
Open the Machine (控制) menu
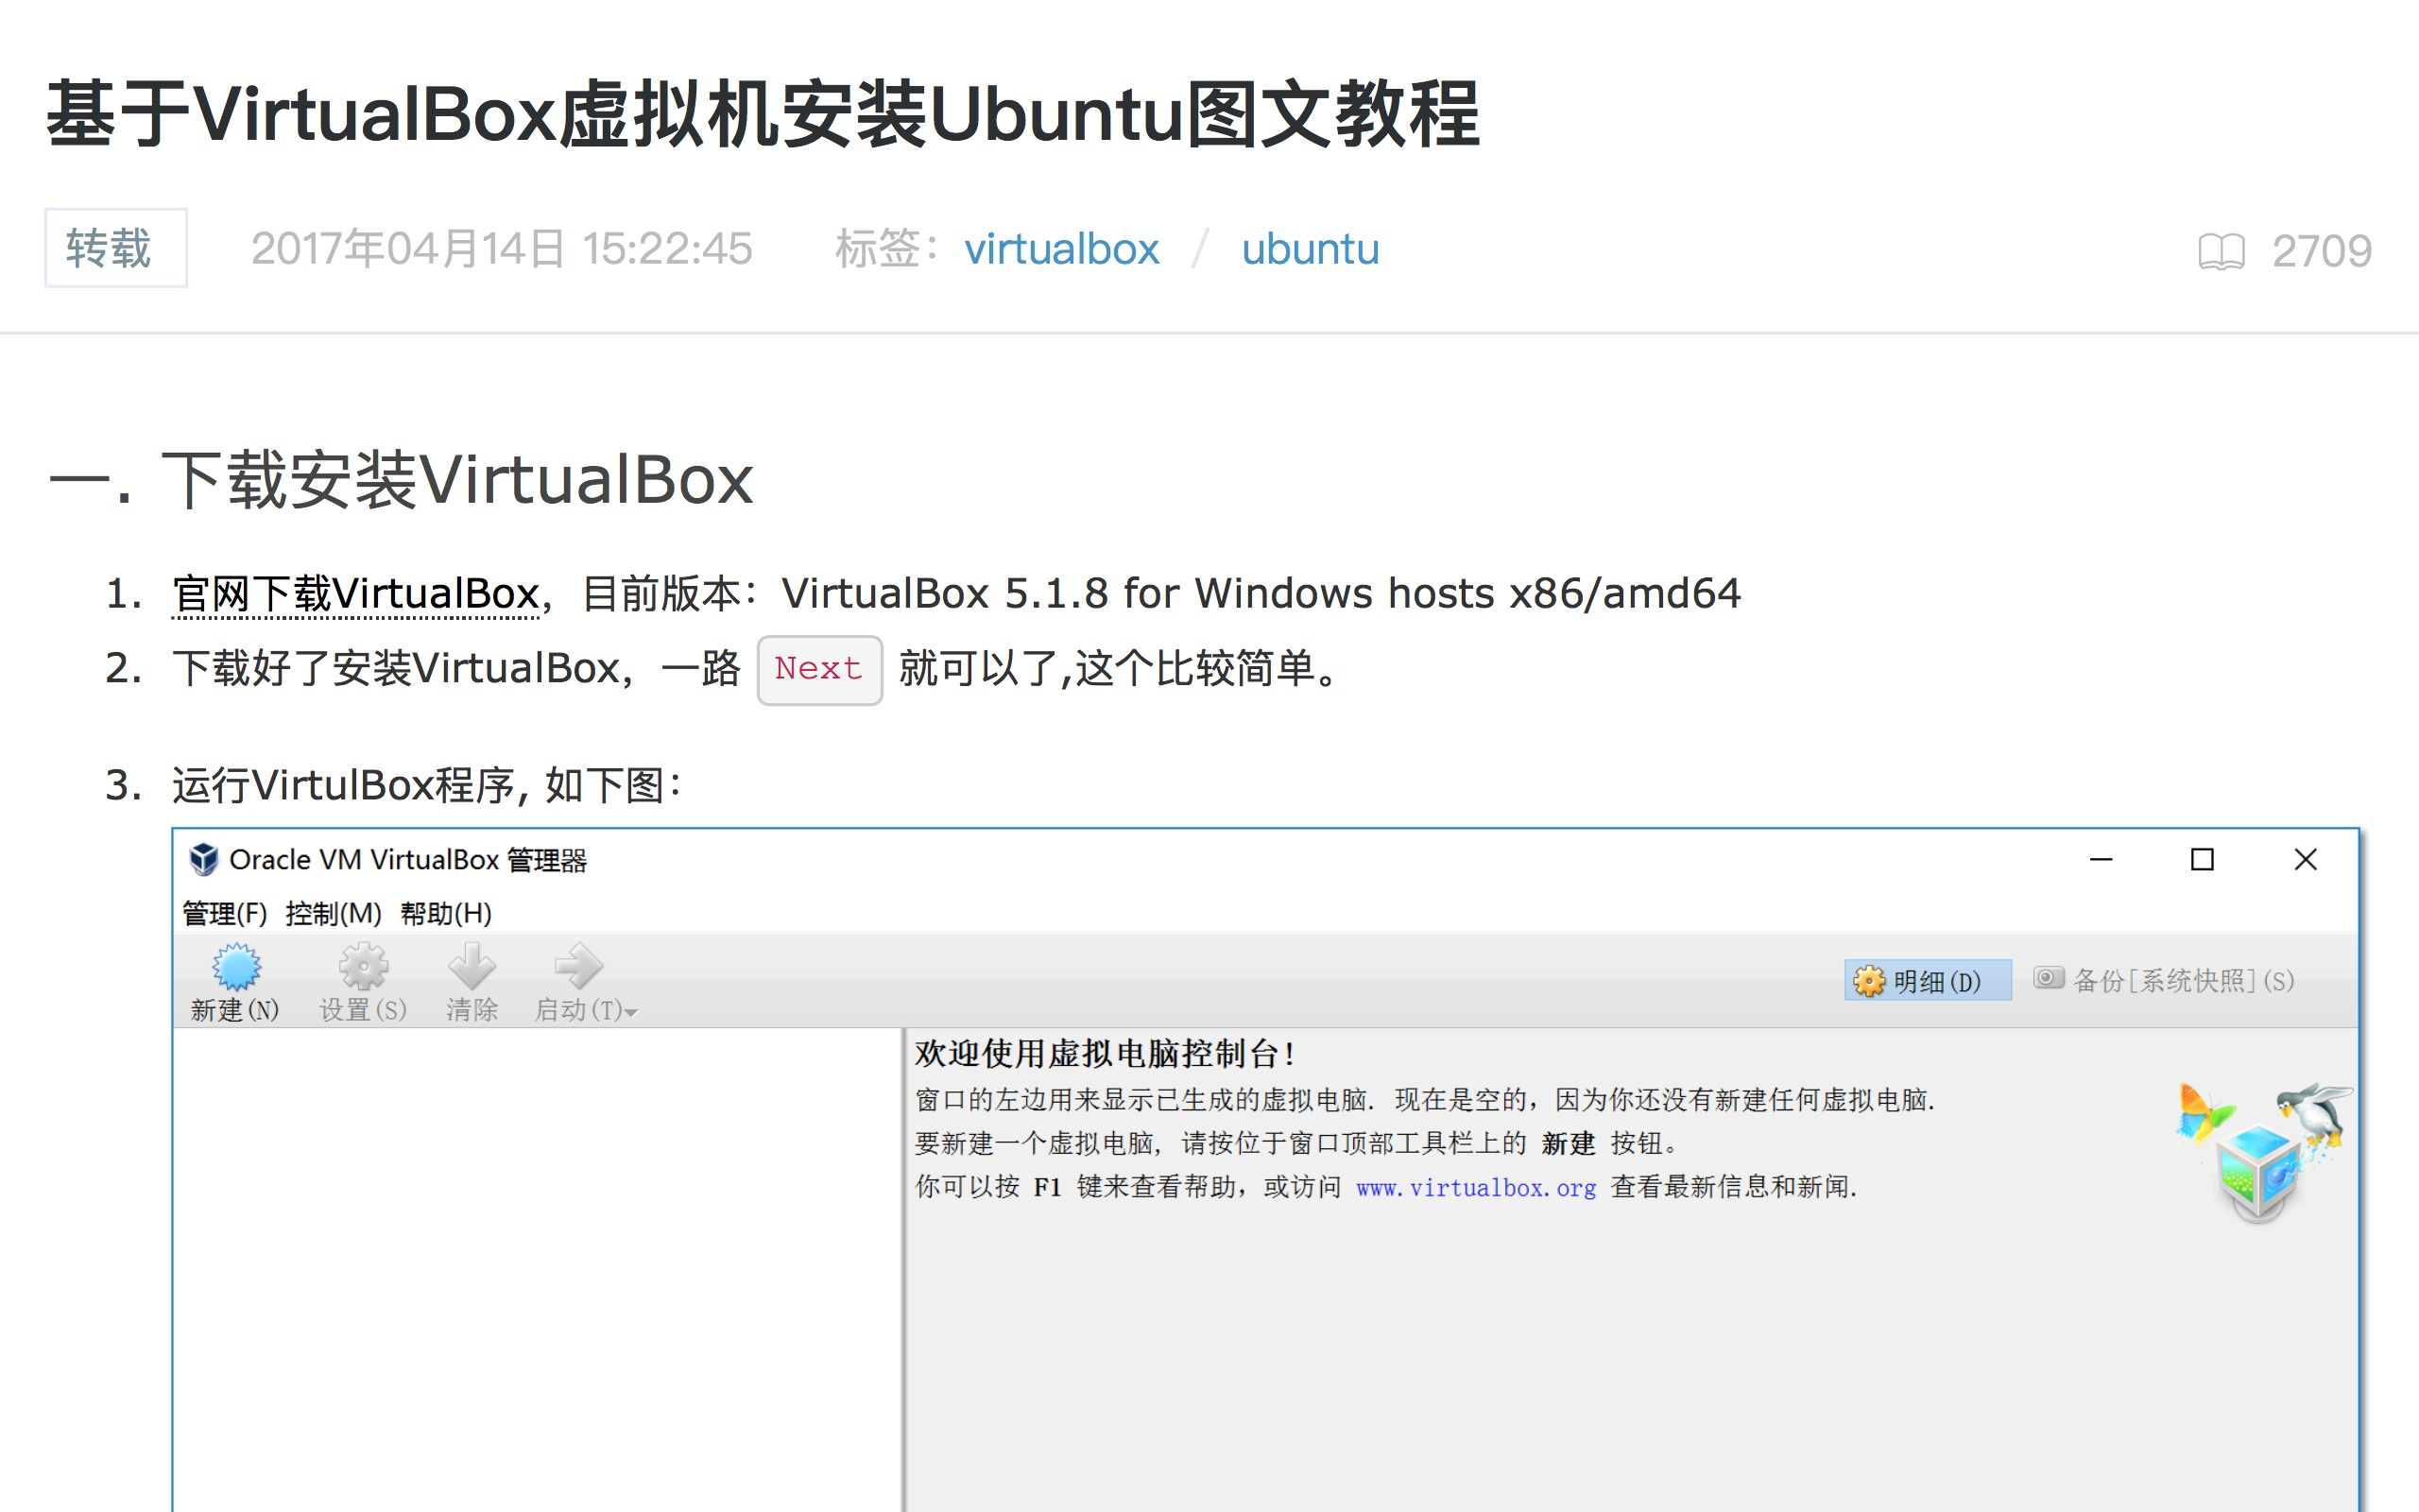coord(333,913)
